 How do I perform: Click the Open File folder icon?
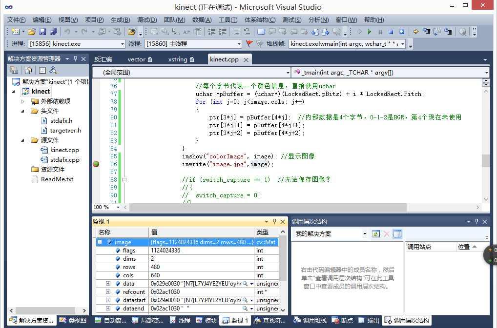click(x=32, y=32)
